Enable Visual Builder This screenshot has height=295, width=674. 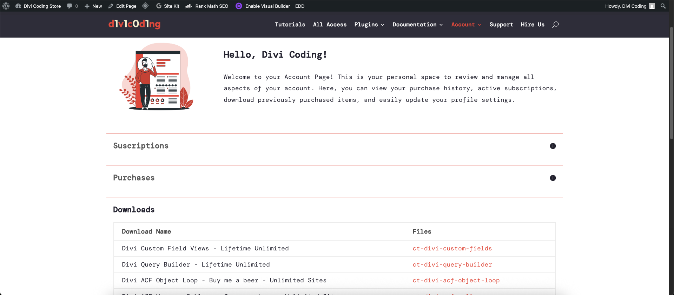coord(267,6)
